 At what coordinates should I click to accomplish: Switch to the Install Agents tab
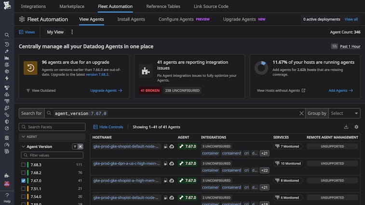[131, 19]
